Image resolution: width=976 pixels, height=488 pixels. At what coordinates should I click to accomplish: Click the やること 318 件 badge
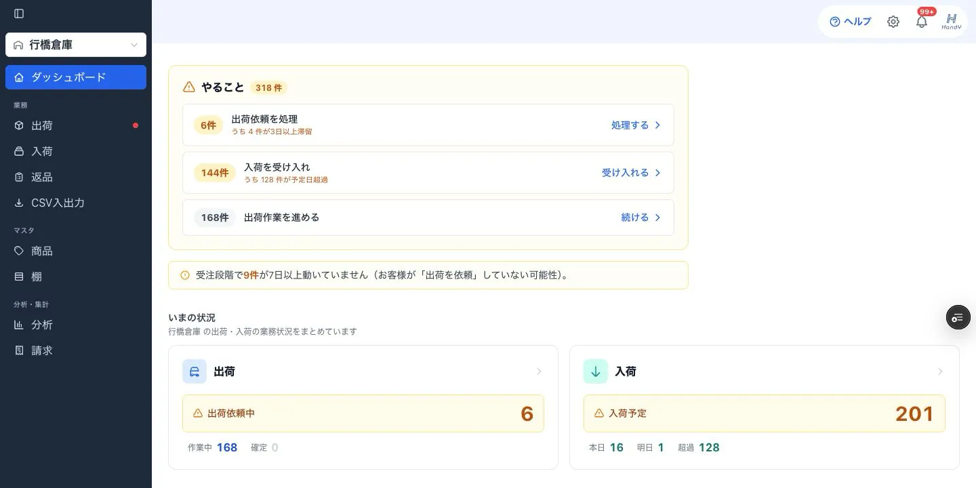pos(268,87)
